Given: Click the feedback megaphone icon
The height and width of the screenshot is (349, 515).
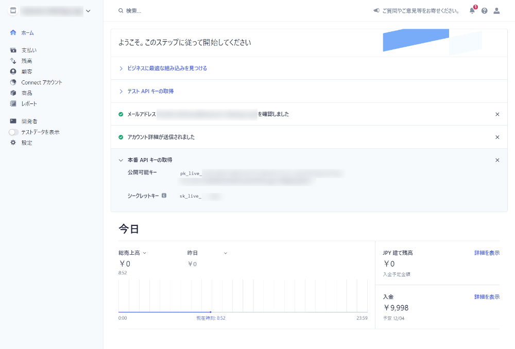Looking at the screenshot, I should 376,10.
